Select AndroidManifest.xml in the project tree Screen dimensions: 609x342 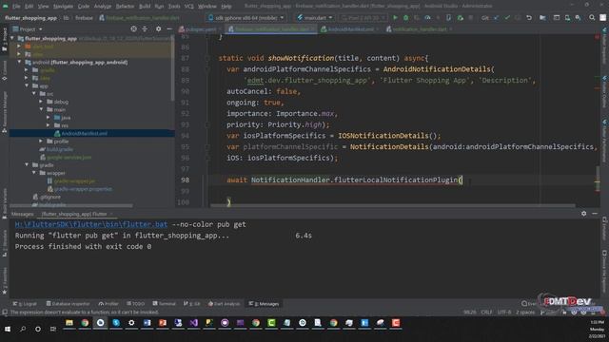pyautogui.click(x=85, y=133)
